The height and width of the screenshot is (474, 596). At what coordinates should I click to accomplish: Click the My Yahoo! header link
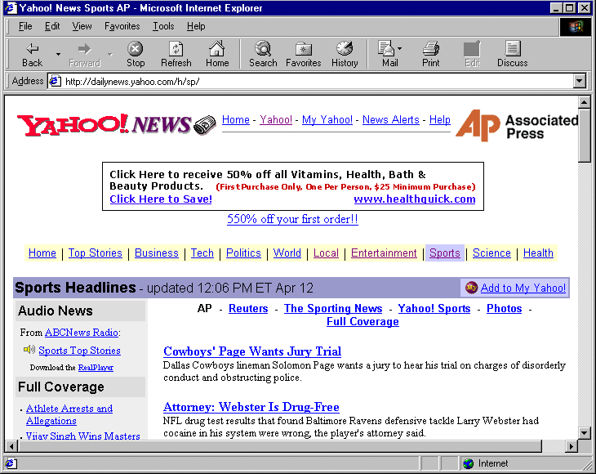click(327, 120)
